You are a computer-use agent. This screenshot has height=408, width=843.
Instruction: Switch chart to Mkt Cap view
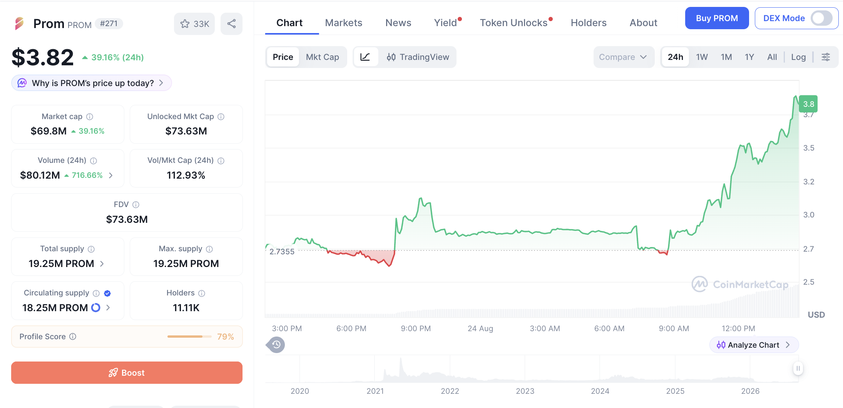coord(322,57)
